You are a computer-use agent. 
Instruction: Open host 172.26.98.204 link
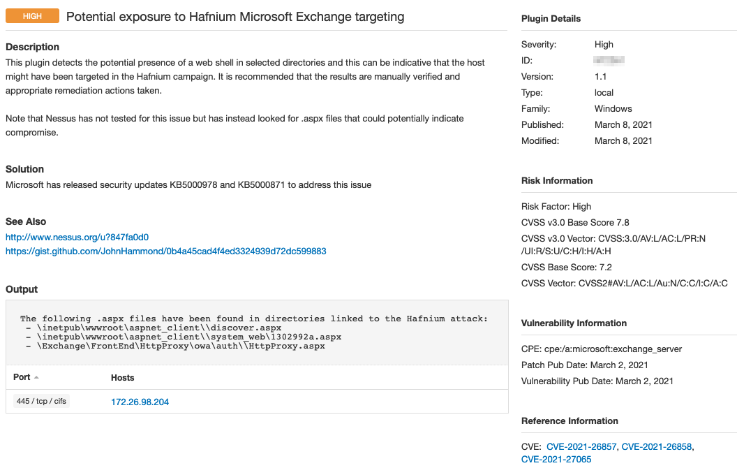tap(140, 402)
